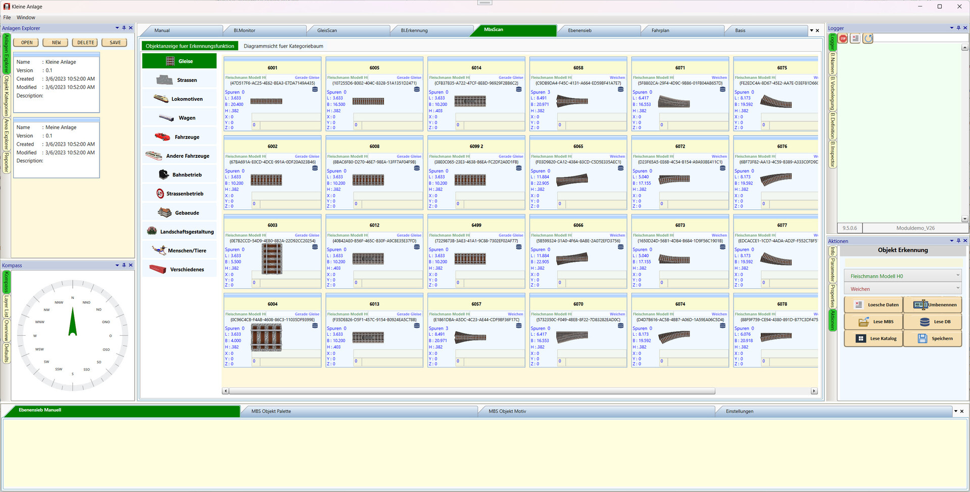Open the Diagrammsicht fuer Kategoriebaum tab
Viewport: 970px width, 492px height.
tap(283, 46)
